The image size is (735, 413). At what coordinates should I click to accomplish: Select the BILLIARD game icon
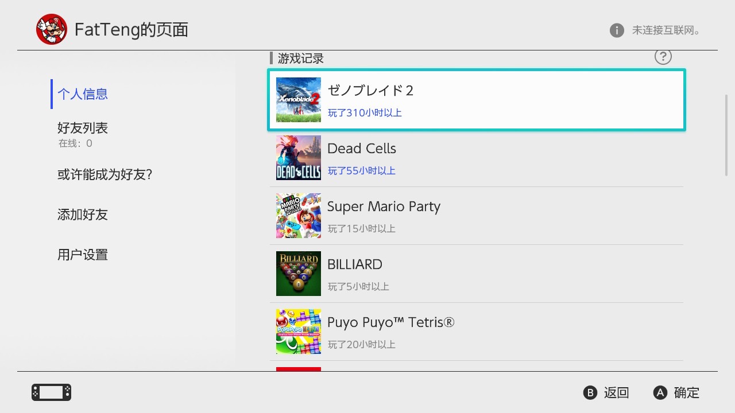pyautogui.click(x=299, y=274)
